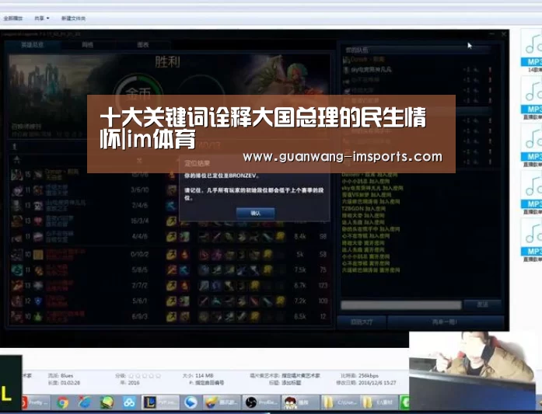Image resolution: width=542 pixels, height=414 pixels.
Task: Click the 6.7k gold value
Action: pyautogui.click(x=300, y=286)
